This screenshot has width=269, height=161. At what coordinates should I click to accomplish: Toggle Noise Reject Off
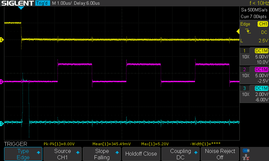coord(220,154)
